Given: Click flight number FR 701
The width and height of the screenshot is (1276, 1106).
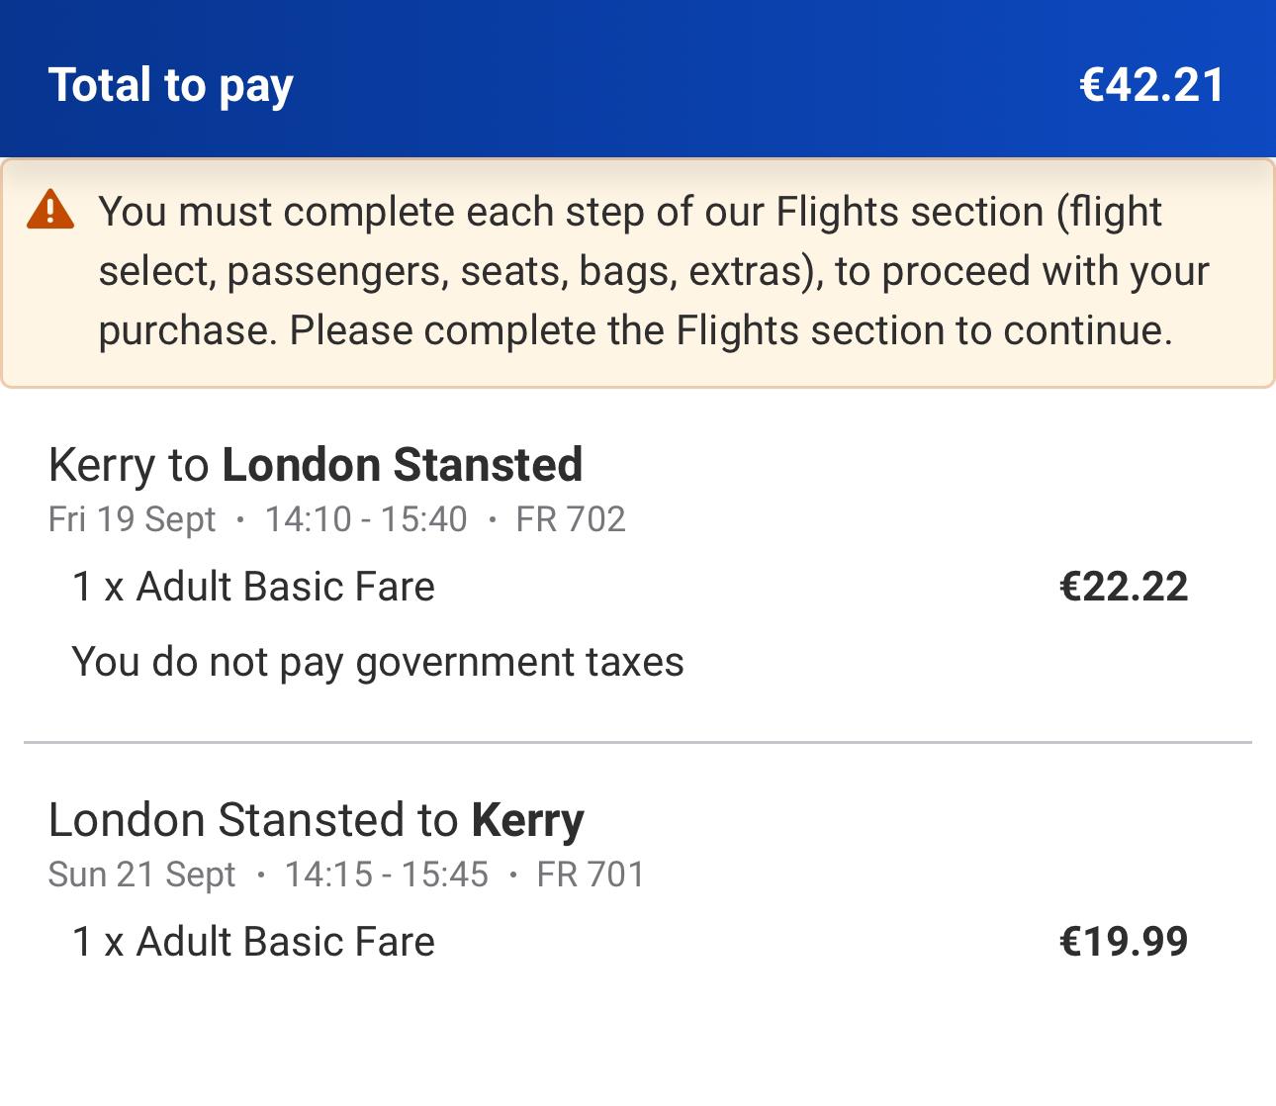Looking at the screenshot, I should coord(591,875).
